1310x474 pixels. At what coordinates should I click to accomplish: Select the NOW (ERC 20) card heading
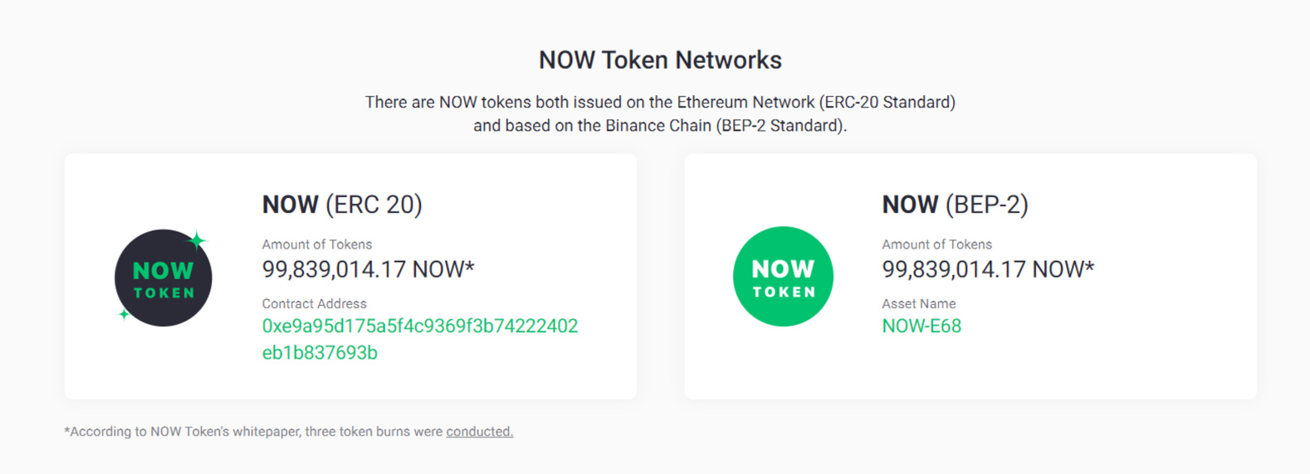(x=342, y=205)
